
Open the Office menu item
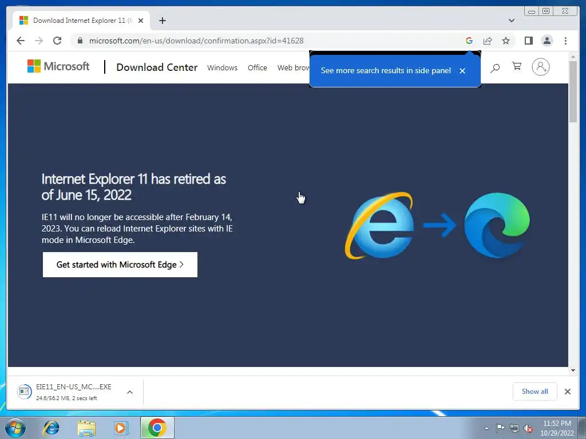pyautogui.click(x=257, y=67)
